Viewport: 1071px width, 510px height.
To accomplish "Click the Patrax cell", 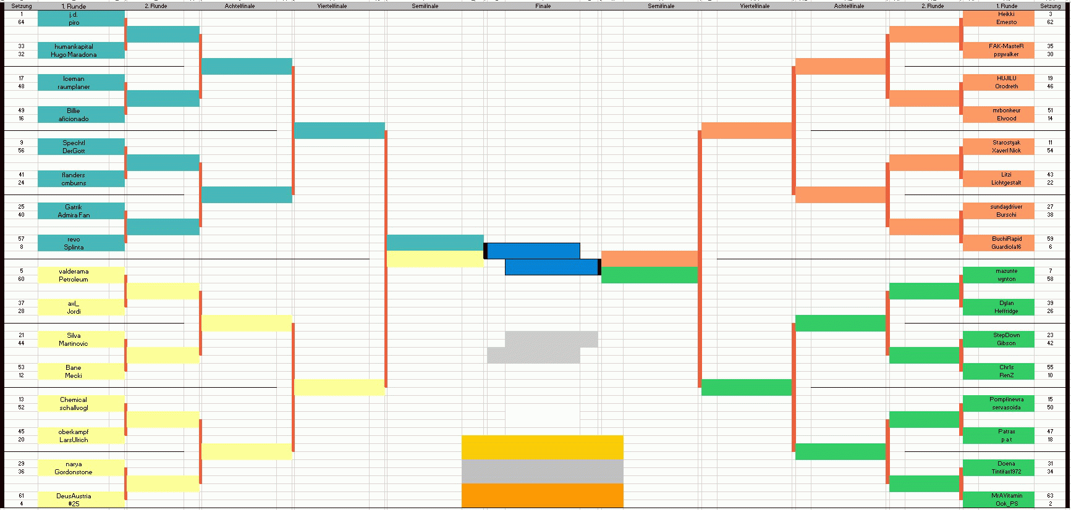I will pyautogui.click(x=998, y=432).
